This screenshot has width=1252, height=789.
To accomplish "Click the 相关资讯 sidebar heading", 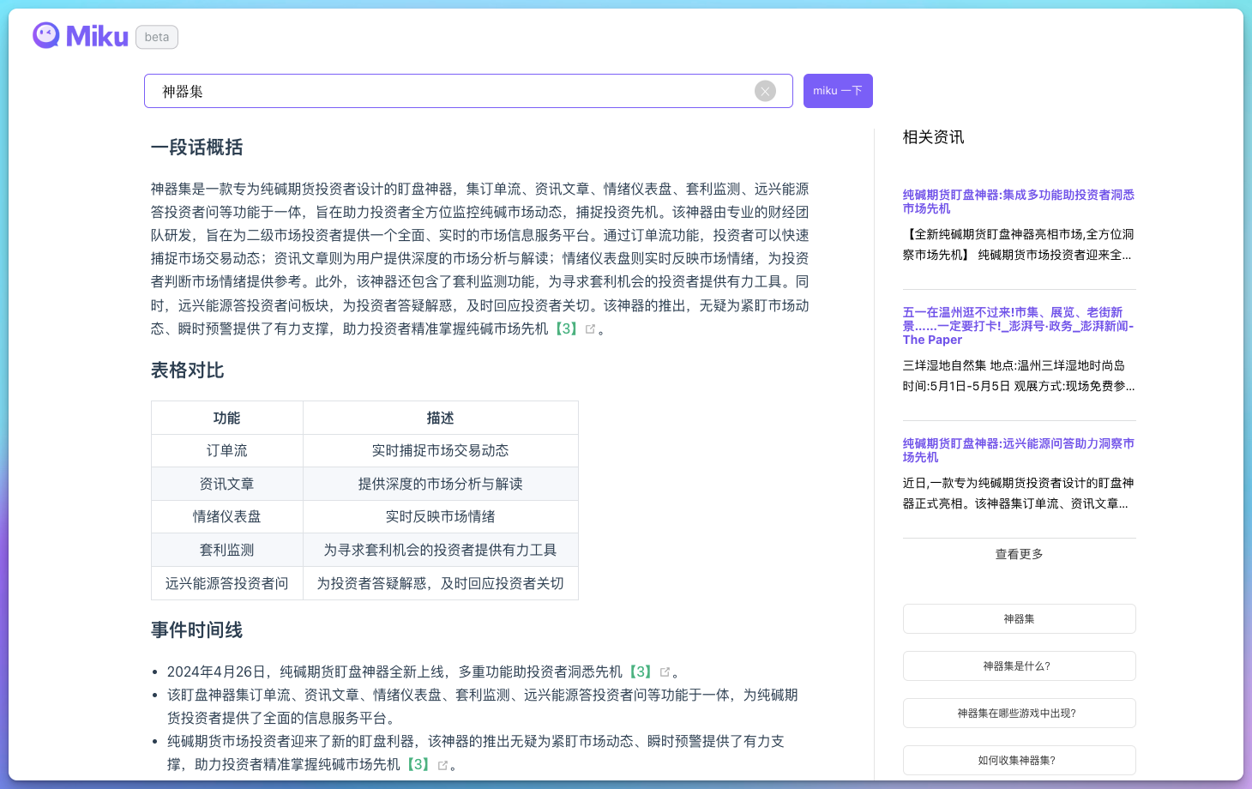I will 934,137.
